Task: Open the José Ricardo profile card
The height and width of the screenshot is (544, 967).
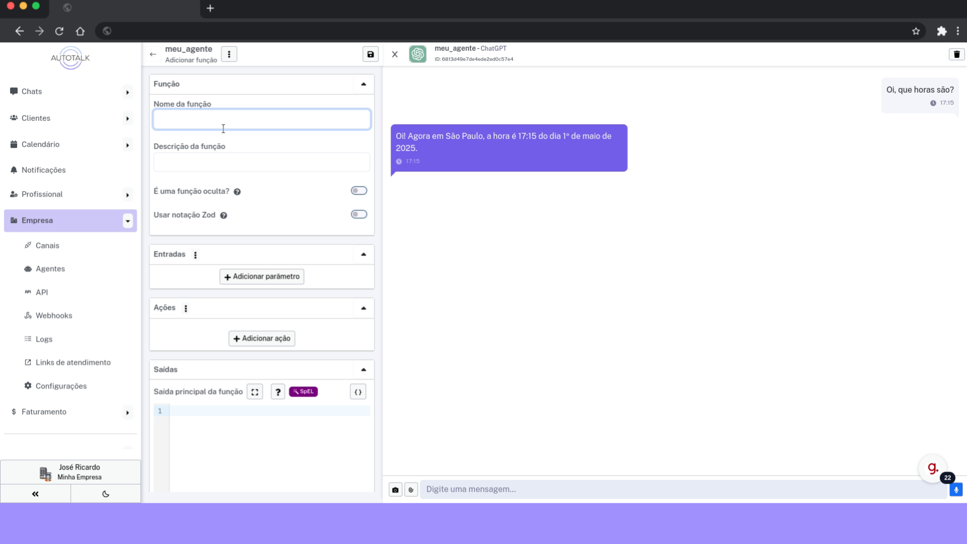Action: (x=71, y=472)
